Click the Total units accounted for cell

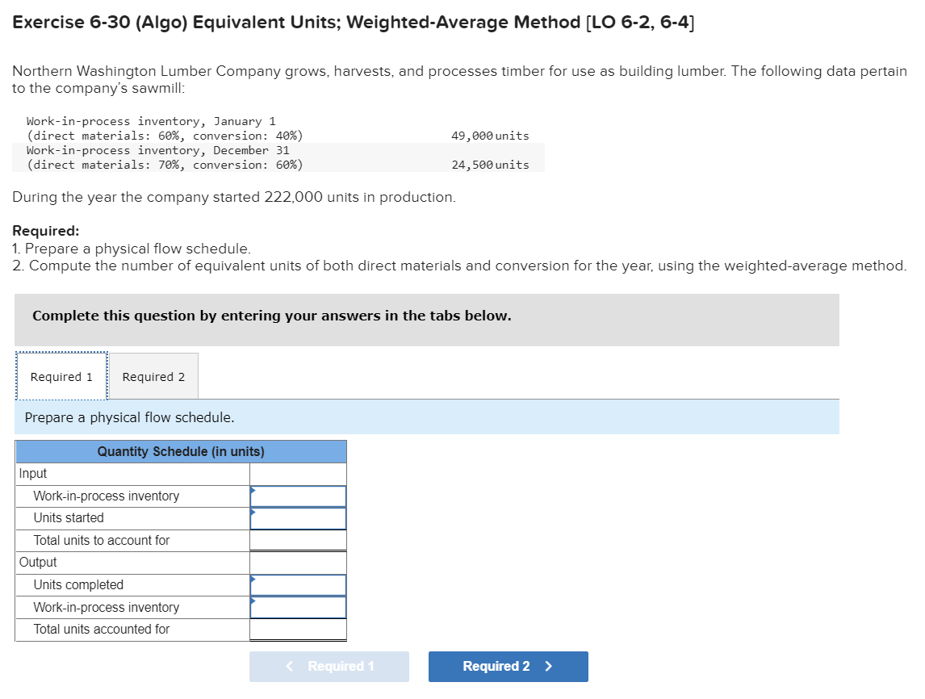click(x=298, y=629)
